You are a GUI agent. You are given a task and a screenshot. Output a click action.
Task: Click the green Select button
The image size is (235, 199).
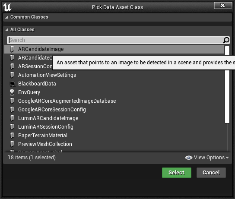tap(177, 173)
